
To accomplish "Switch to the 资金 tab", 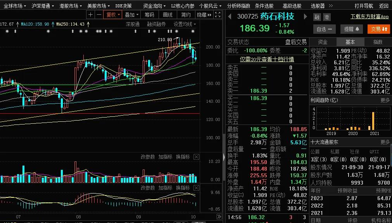I will coord(323,42).
